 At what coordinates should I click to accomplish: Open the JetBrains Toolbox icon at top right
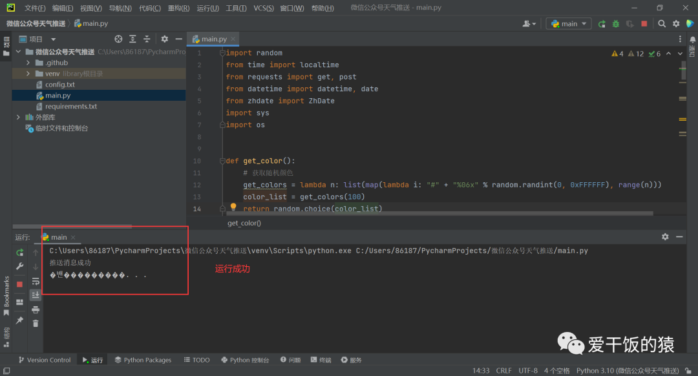click(690, 24)
